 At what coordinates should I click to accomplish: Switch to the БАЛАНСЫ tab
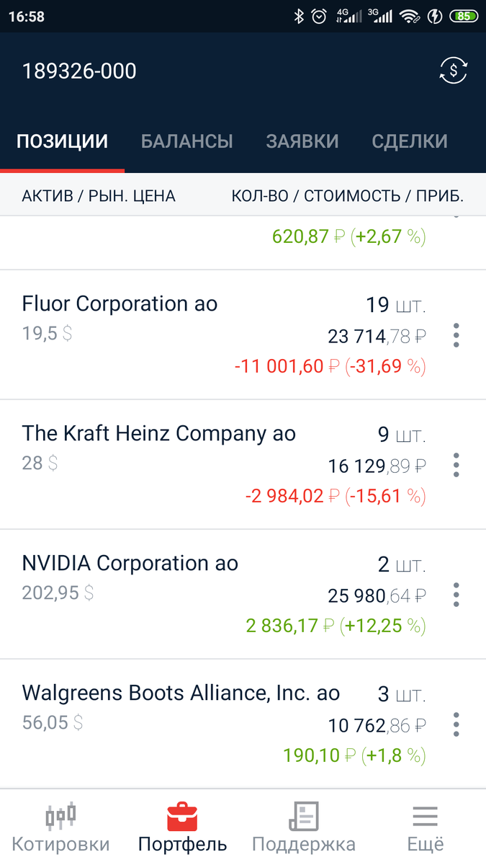[x=187, y=141]
